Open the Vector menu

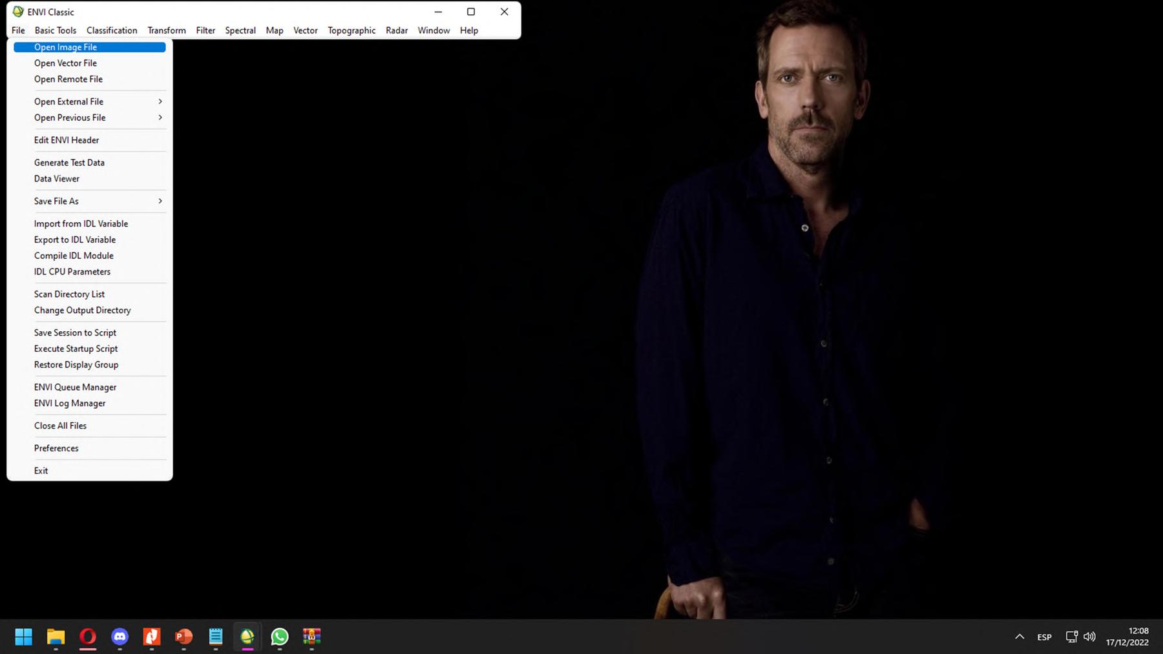click(x=306, y=30)
